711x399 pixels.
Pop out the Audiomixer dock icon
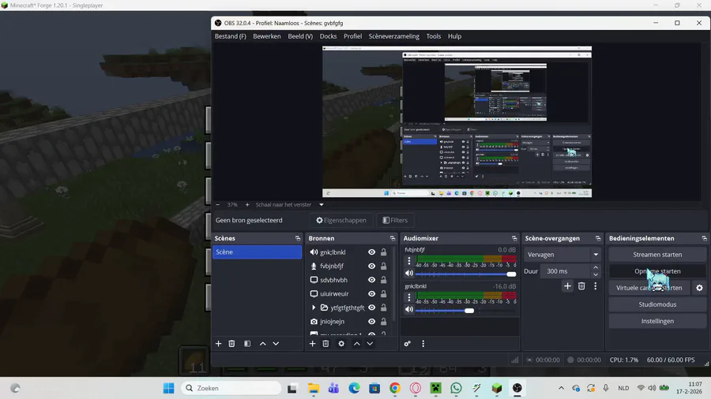[x=514, y=238]
